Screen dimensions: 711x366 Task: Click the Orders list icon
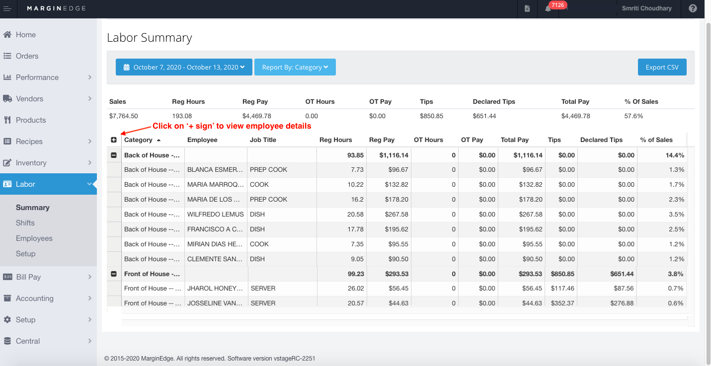pyautogui.click(x=7, y=56)
